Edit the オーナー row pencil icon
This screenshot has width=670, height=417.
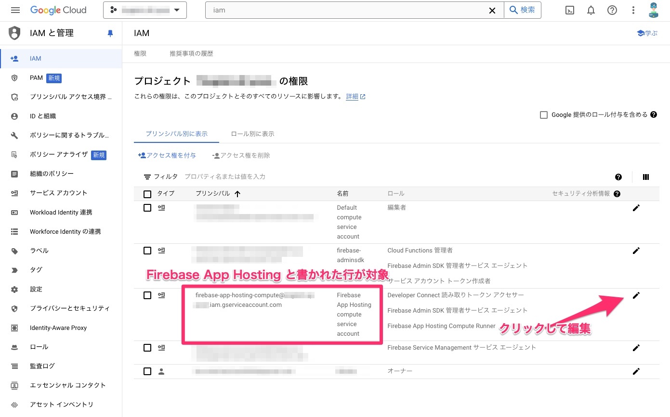point(636,371)
